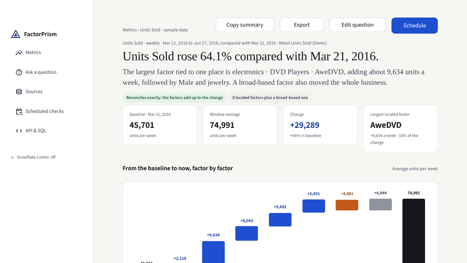Click the Scheduled checks calendar icon
This screenshot has height=263, width=467.
[x=19, y=111]
